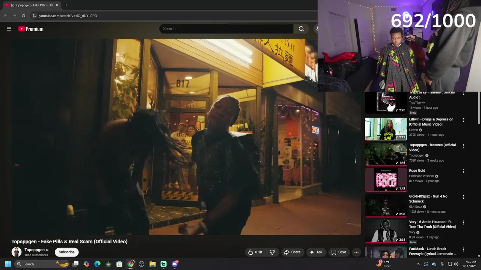Select the Topoppgen - Fake Pills tab
Image resolution: width=481 pixels, height=270 pixels.
coord(32,5)
